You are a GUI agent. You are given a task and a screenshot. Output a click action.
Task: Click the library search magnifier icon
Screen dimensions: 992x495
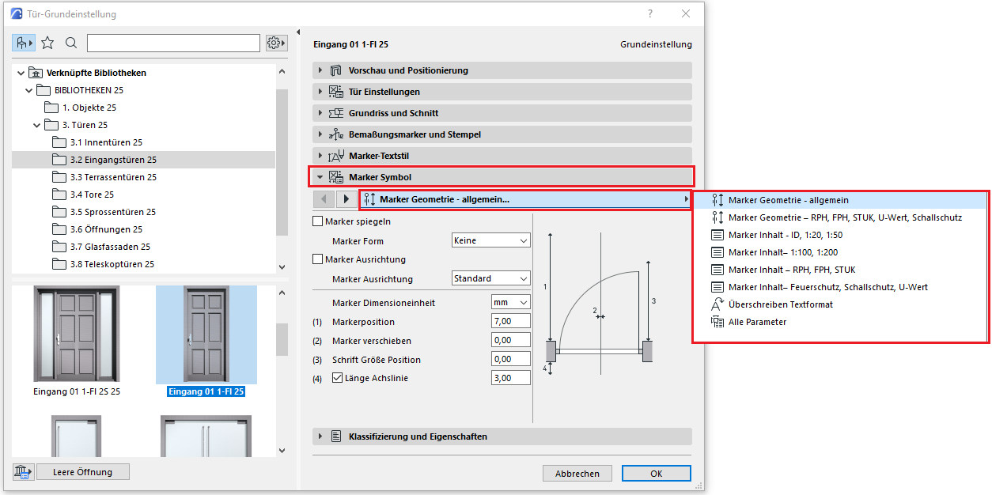[71, 43]
